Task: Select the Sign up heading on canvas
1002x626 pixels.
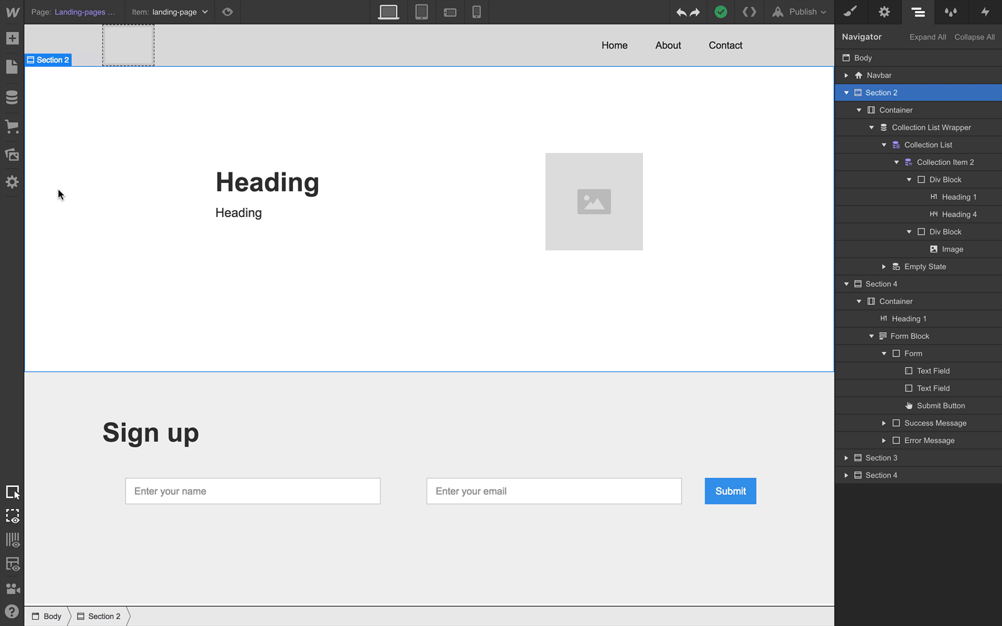Action: click(x=151, y=433)
